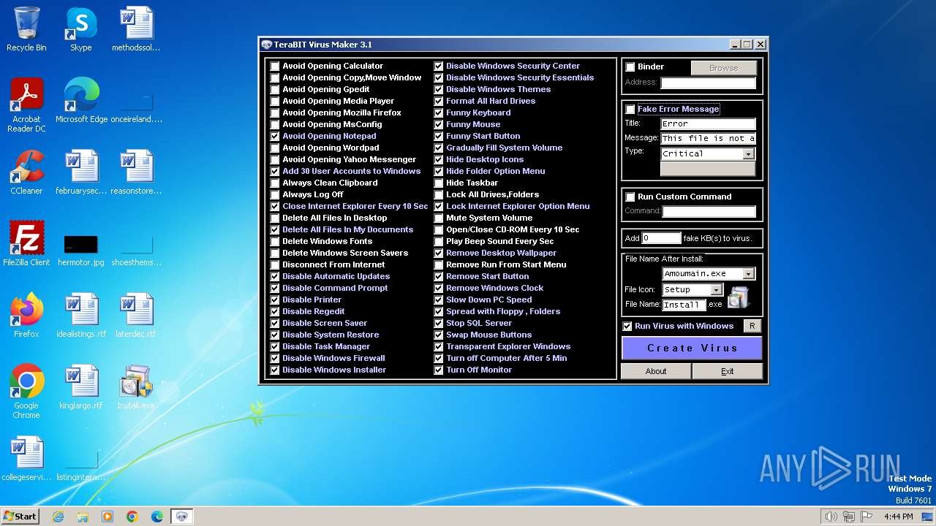Viewport: 936px width, 526px height.
Task: Select the Firefox desktop shortcut
Action: [26, 316]
